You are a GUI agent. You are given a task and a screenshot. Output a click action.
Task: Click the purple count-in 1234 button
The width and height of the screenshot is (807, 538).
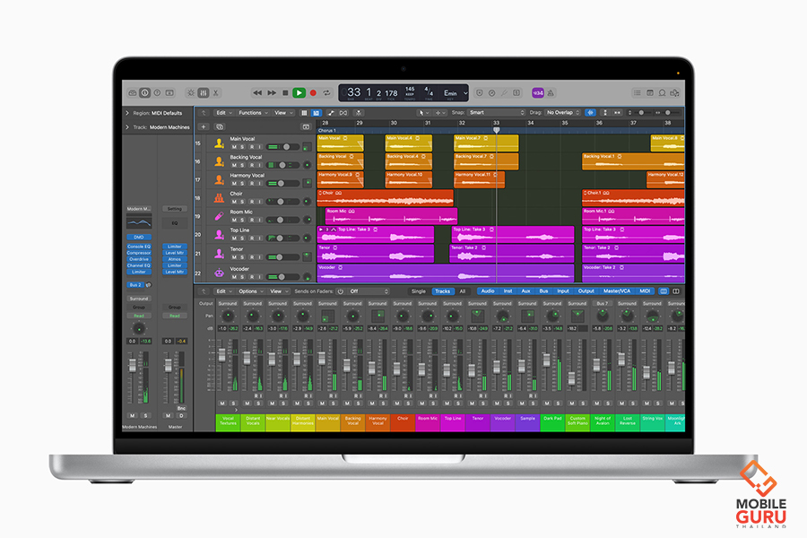tap(538, 93)
